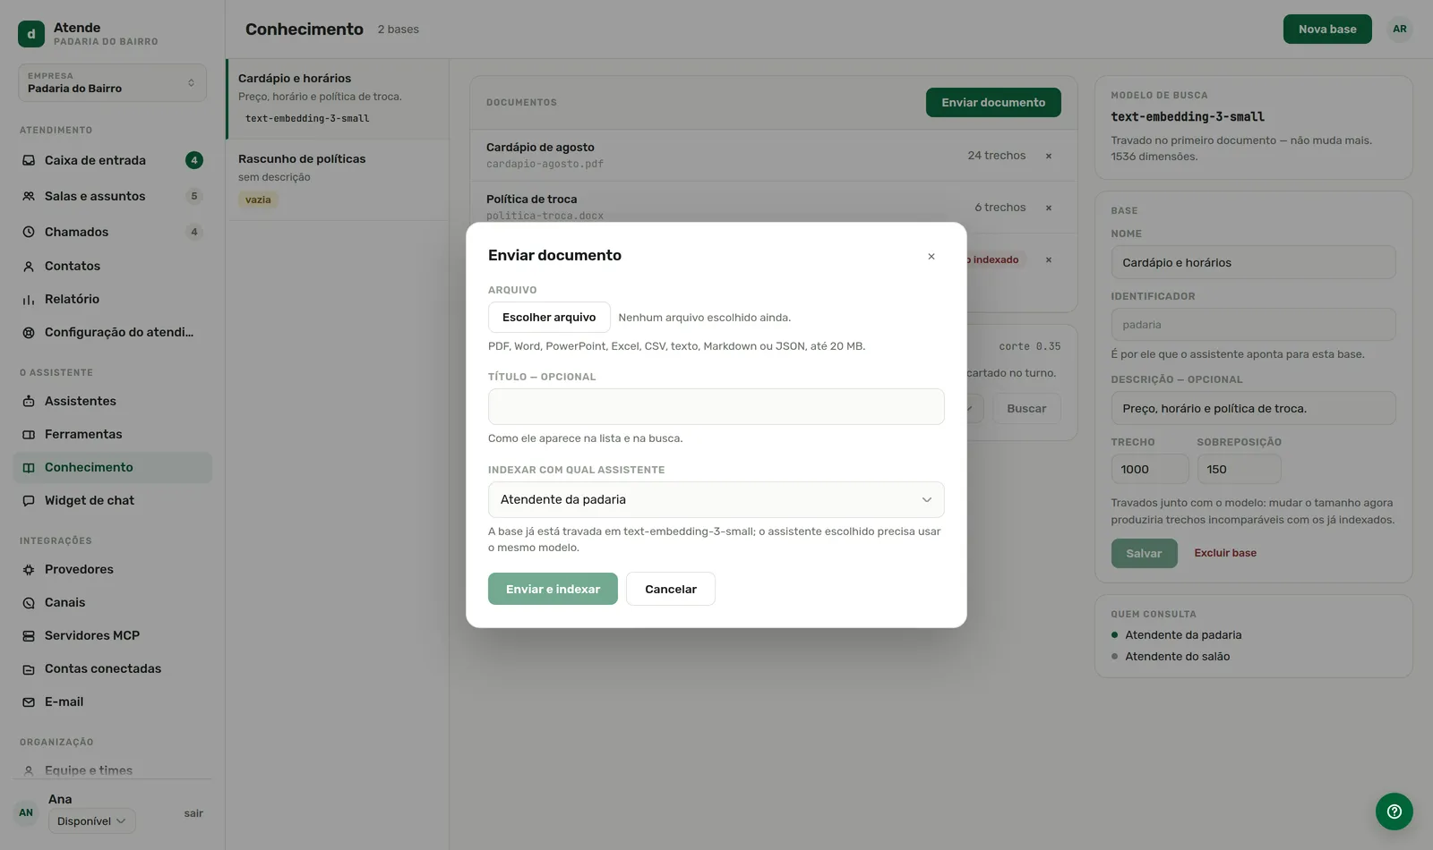The image size is (1433, 850).
Task: Click the Widget de chat bubble icon
Action: (29, 500)
